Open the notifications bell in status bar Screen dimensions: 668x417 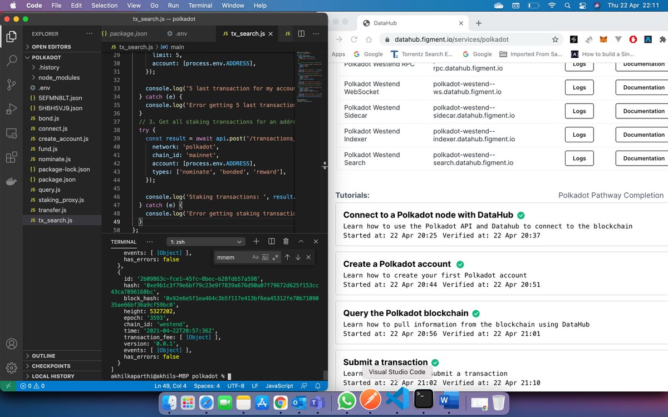pos(317,385)
